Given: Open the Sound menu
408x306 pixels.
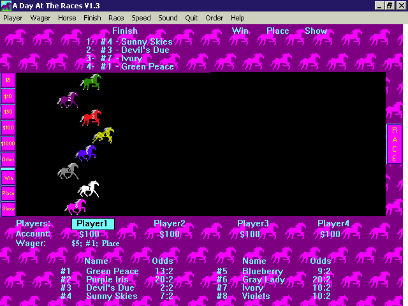Looking at the screenshot, I should (x=168, y=18).
